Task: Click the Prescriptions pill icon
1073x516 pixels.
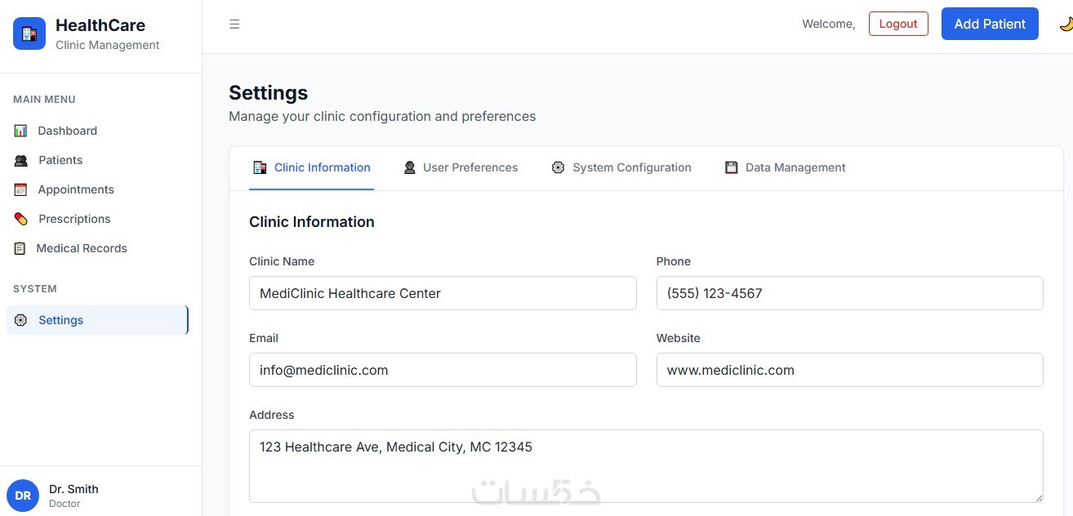Action: pos(21,219)
